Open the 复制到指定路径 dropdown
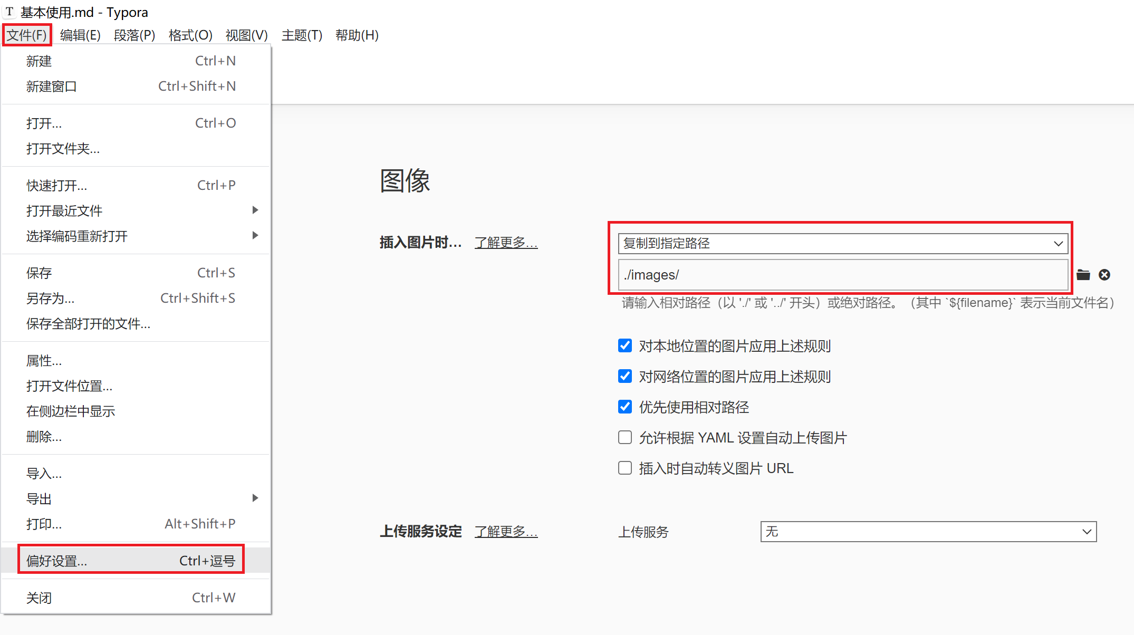This screenshot has height=635, width=1134. pos(843,244)
